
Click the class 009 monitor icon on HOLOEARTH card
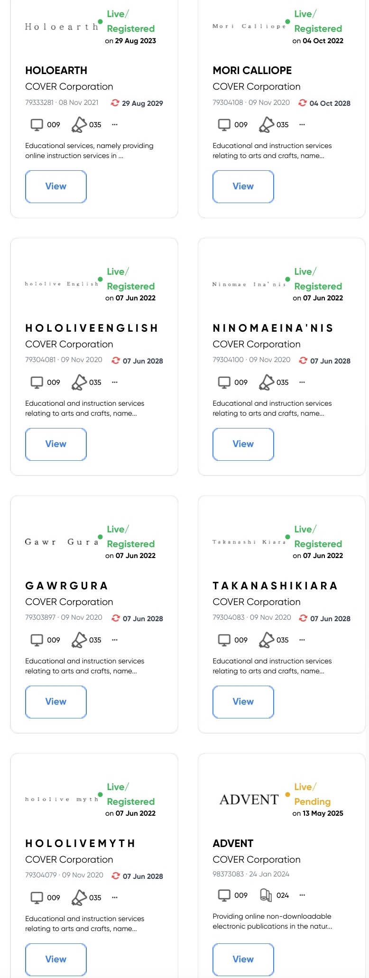(37, 125)
